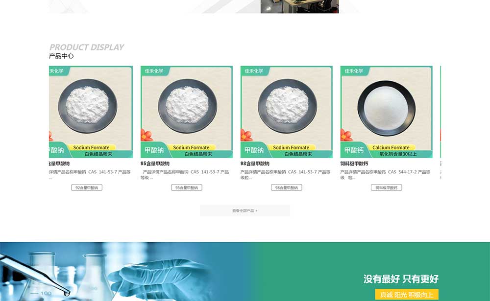490x301 pixels.
Task: Open the 98含量甲酸钠 product image
Action: (287, 112)
